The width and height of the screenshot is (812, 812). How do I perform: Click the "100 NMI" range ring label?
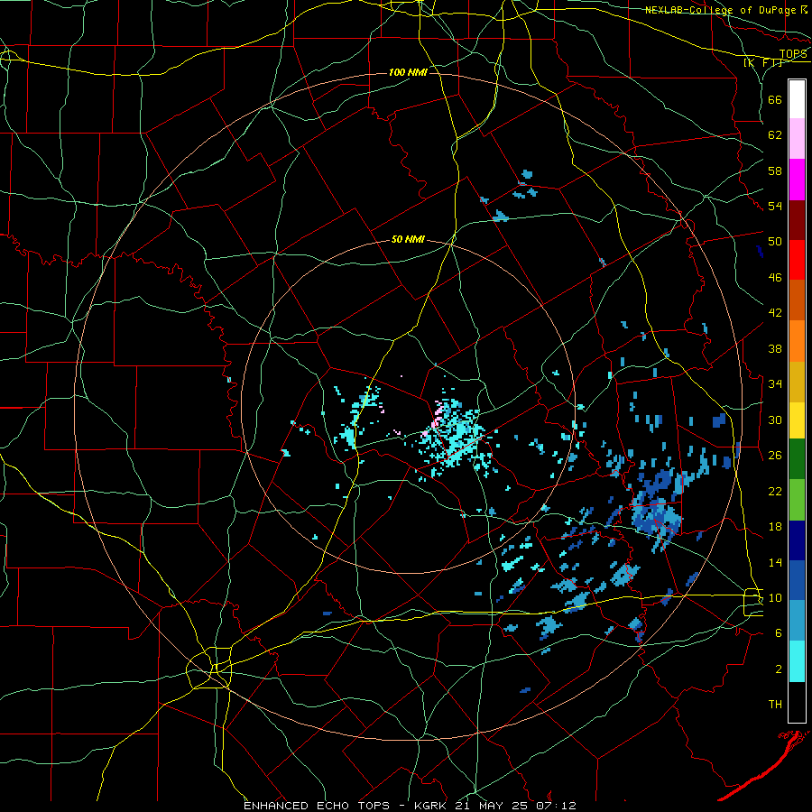pyautogui.click(x=408, y=72)
